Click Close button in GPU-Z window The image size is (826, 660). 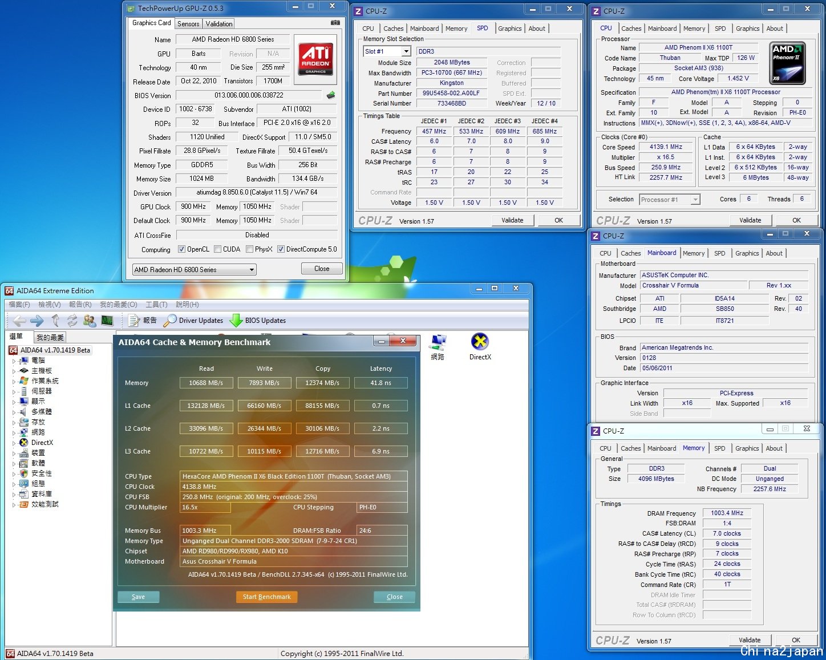click(x=322, y=269)
